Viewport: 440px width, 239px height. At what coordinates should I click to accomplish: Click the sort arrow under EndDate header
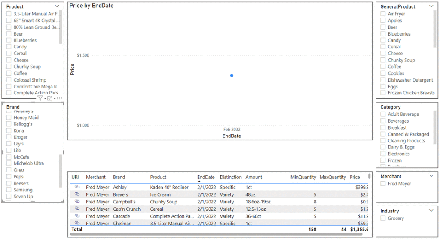199,181
